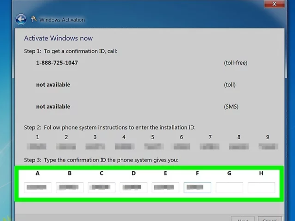Screen dimensions: 295x221
Task: Select empty confirmation ID field G
Action: coord(229,187)
